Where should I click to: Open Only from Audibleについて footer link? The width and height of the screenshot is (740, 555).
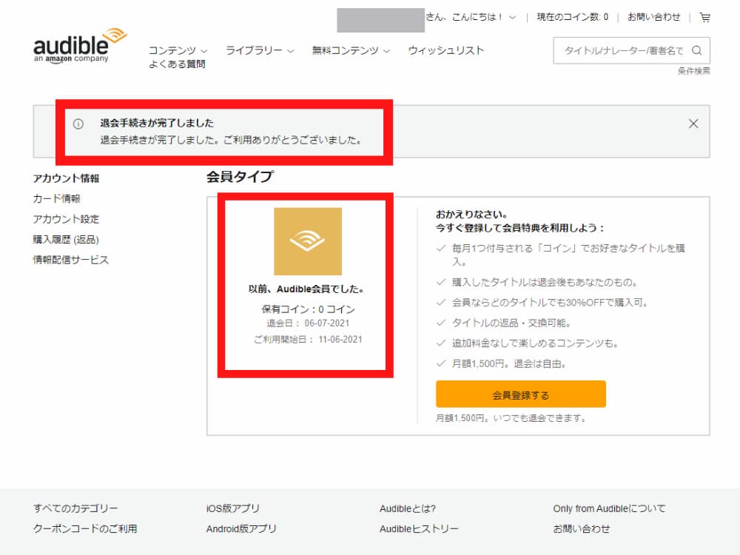pyautogui.click(x=609, y=508)
